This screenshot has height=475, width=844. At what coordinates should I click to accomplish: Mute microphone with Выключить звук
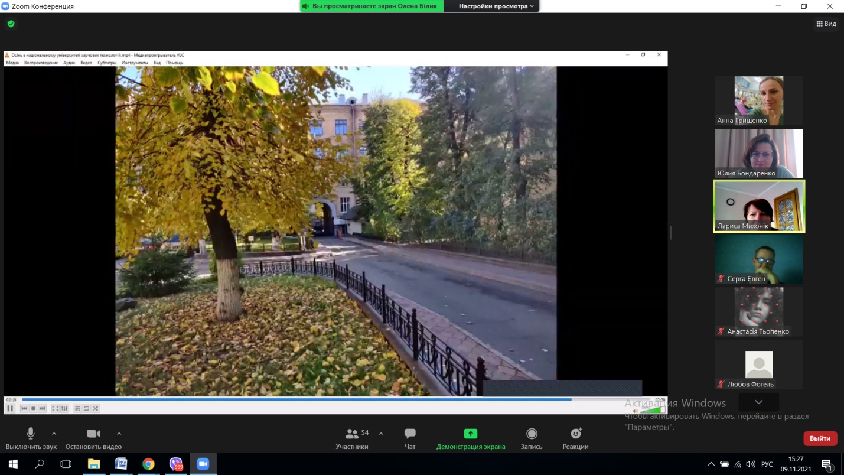point(31,439)
